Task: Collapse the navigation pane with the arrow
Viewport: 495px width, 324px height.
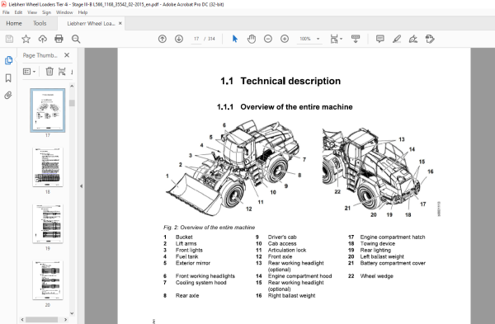Action: pyautogui.click(x=81, y=186)
